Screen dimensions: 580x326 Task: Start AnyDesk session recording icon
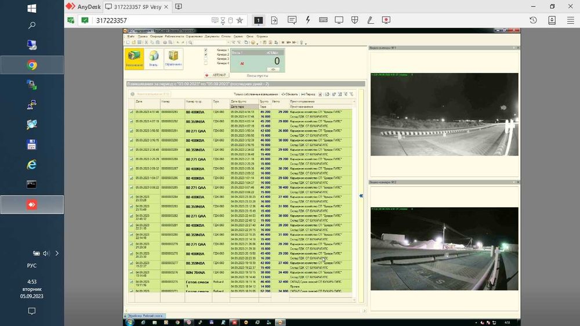coord(386,20)
